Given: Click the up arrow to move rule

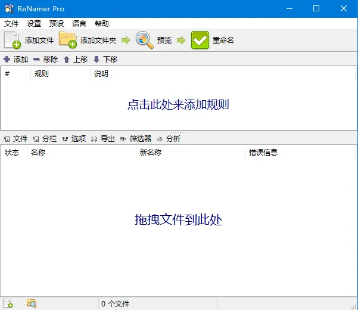Looking at the screenshot, I should (x=67, y=60).
